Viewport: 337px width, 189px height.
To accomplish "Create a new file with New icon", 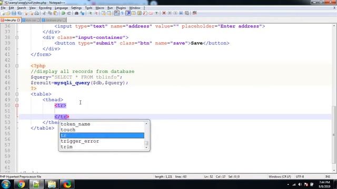I will (3, 13).
